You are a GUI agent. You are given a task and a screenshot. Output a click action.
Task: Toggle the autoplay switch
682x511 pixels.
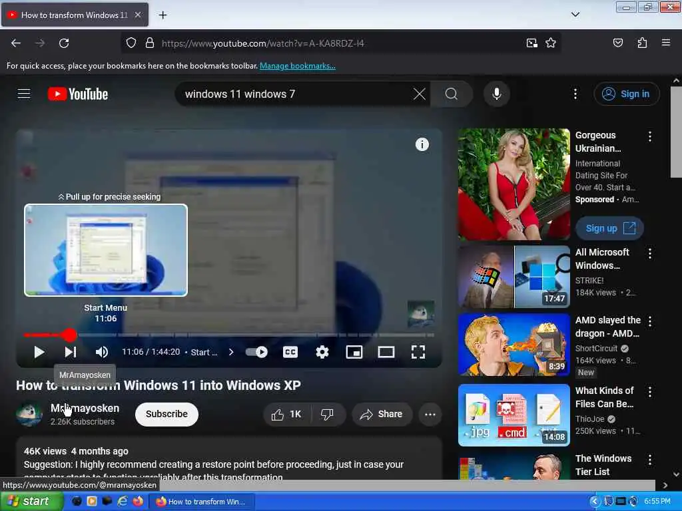coord(256,352)
